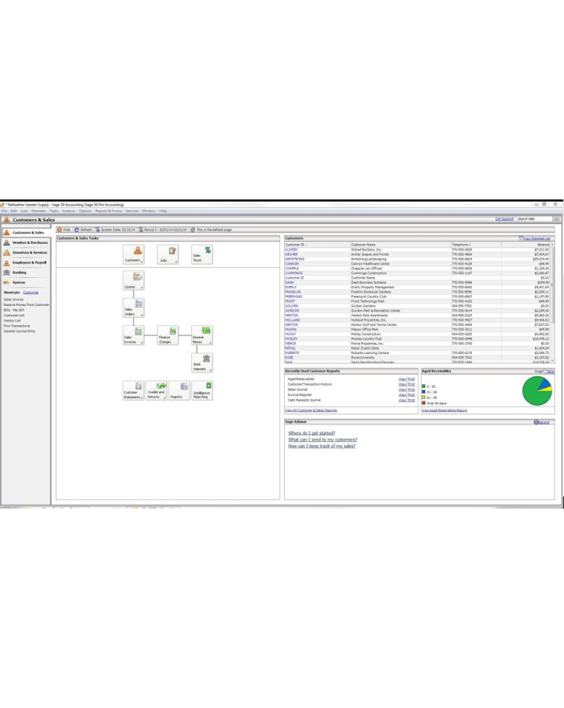Open the Maintain menu
Viewport: 564px width, 708px height.
[38, 211]
